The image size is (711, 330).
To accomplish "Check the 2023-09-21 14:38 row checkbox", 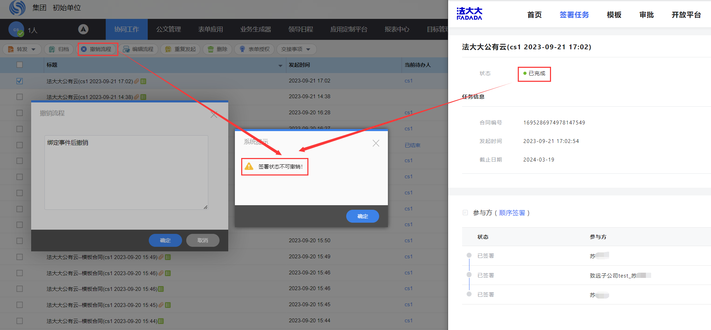I will [20, 97].
